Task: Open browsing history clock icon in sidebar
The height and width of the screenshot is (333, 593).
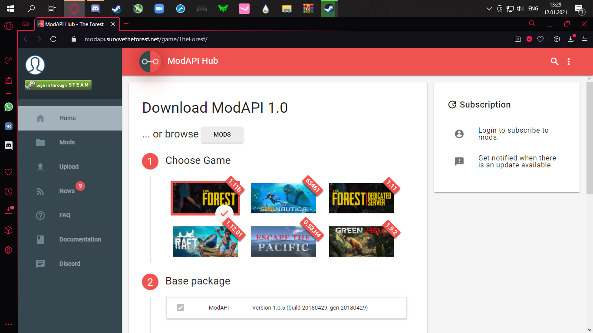Action: point(8,192)
